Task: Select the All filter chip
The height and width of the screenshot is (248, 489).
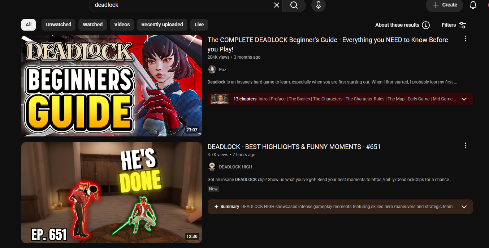Action: click(x=29, y=24)
